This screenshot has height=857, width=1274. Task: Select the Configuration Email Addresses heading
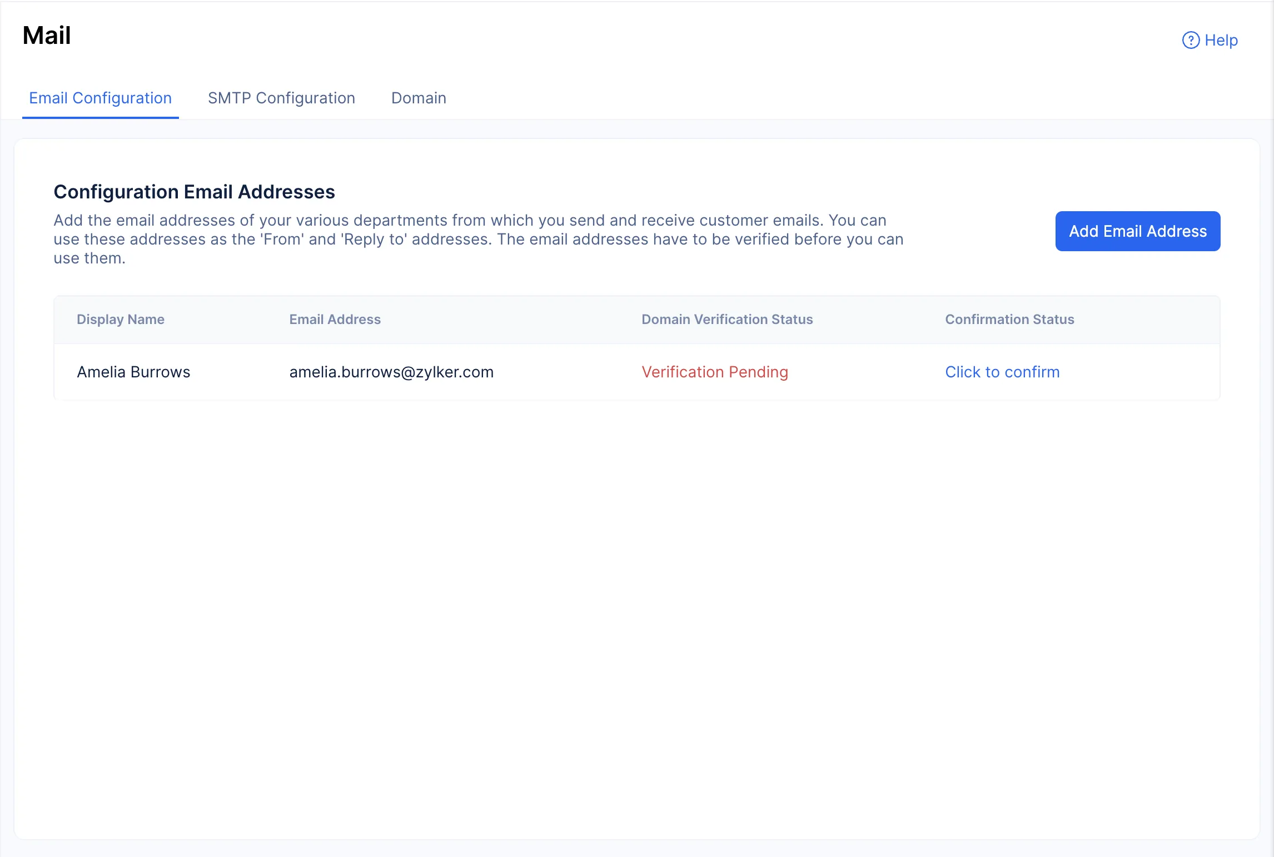[x=194, y=192]
